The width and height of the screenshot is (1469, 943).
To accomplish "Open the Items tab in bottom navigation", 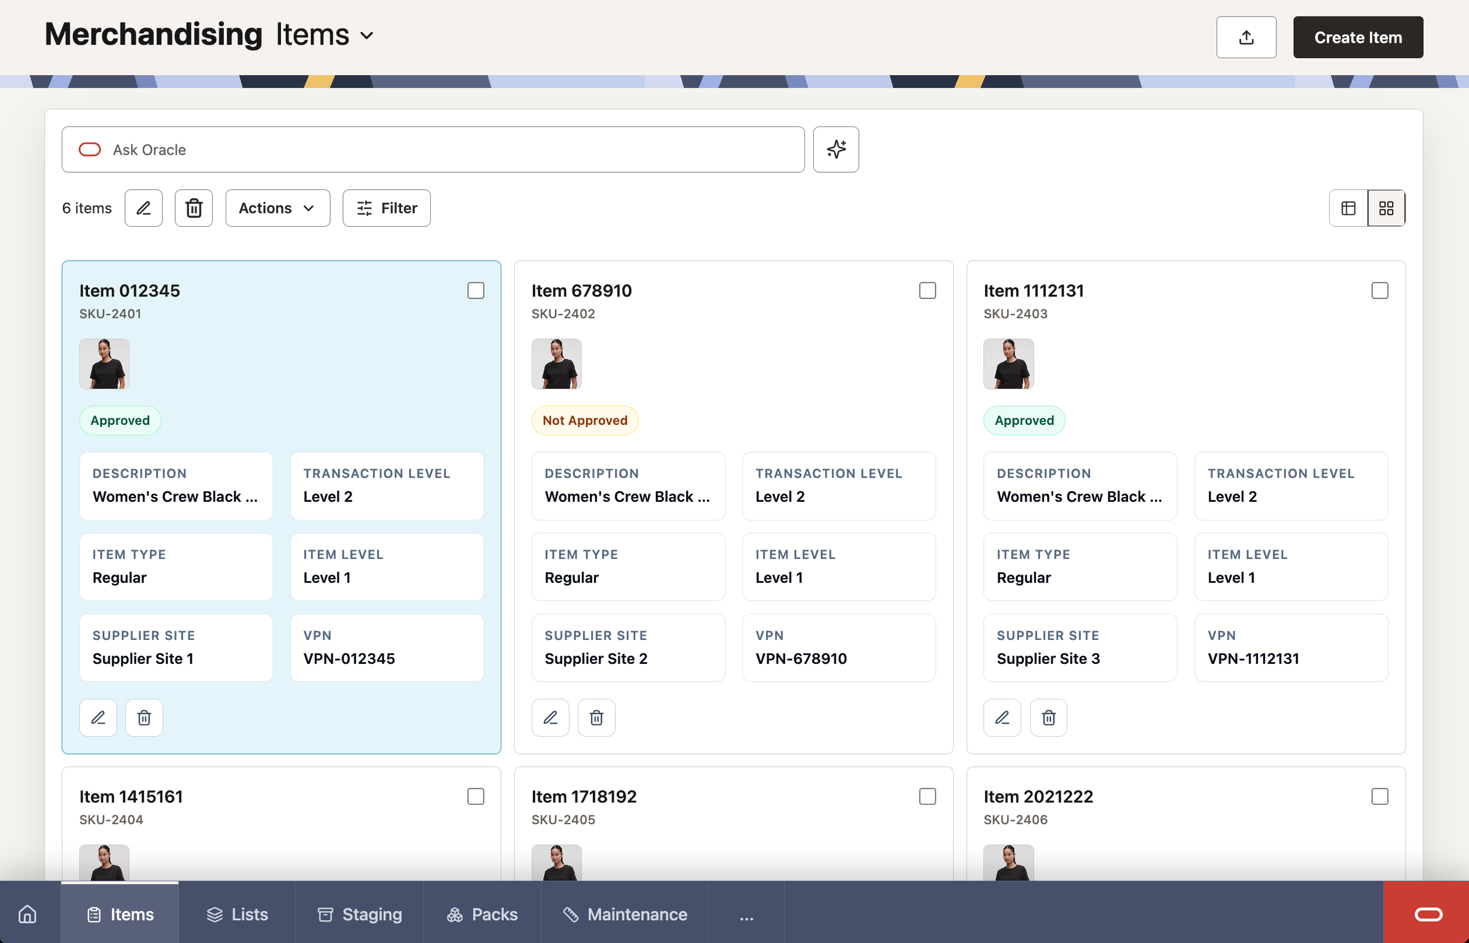I will 120,914.
